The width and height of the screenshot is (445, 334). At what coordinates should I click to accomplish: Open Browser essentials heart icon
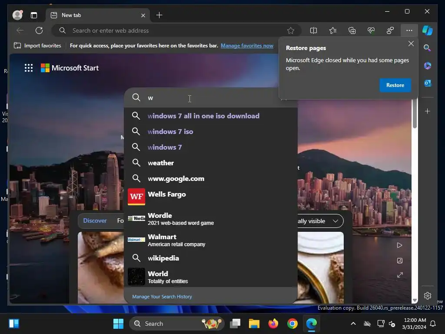point(371,30)
